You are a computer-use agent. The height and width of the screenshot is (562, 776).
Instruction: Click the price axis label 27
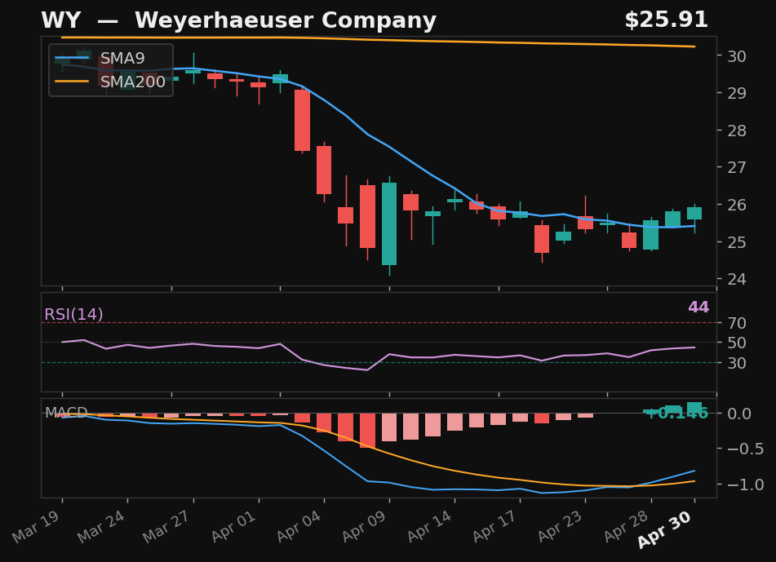(736, 168)
